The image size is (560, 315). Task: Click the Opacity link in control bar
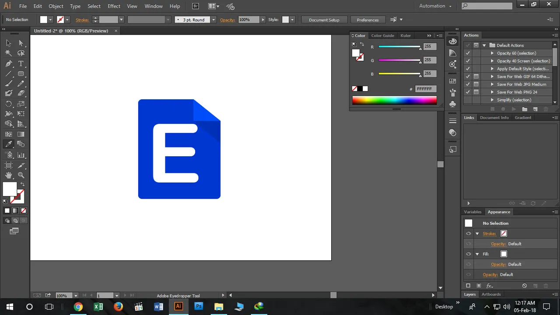[227, 20]
